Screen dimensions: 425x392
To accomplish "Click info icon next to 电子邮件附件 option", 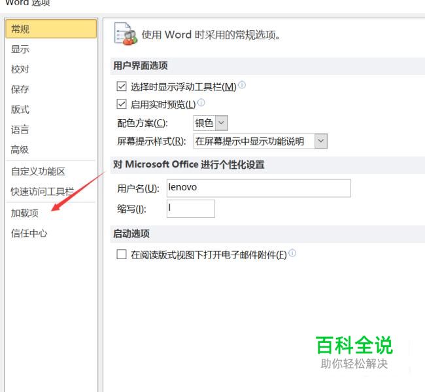I will coord(292,253).
